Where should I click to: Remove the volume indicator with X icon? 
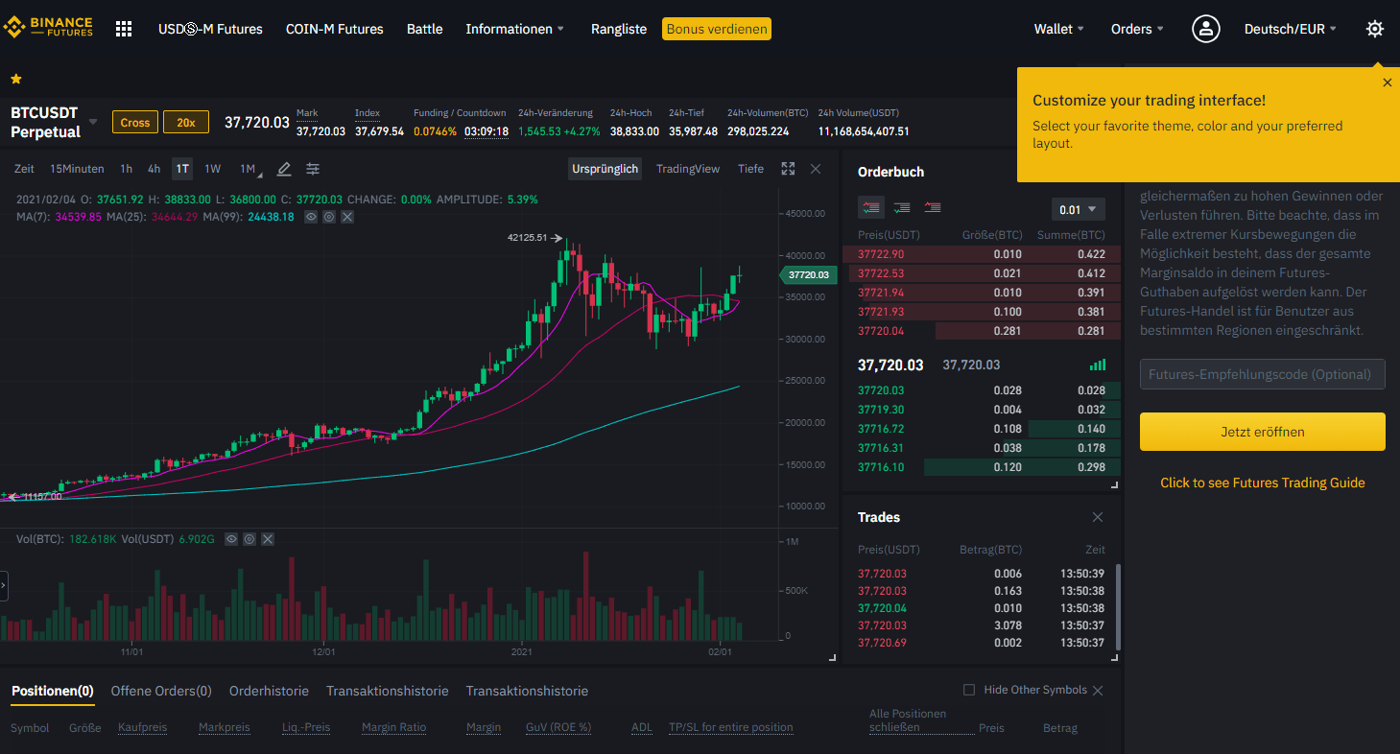coord(268,539)
